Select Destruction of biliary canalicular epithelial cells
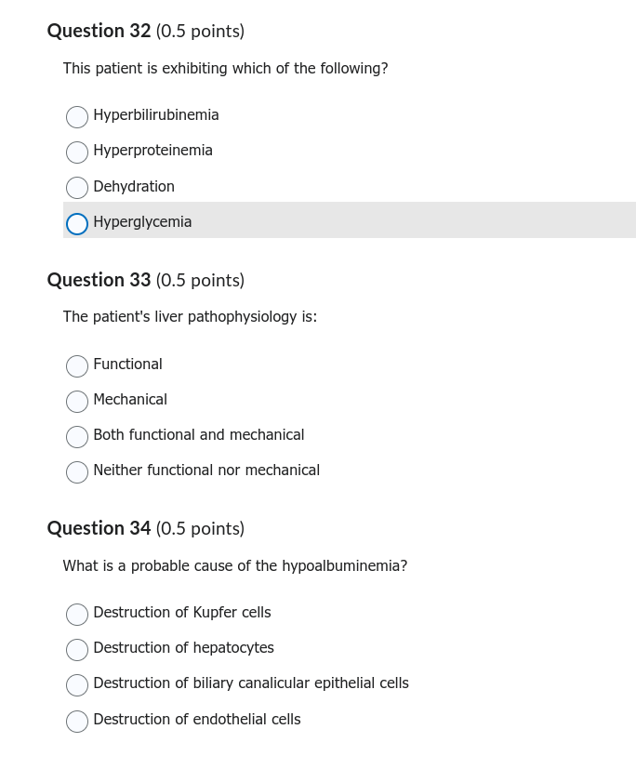This screenshot has height=769, width=636. tap(77, 684)
